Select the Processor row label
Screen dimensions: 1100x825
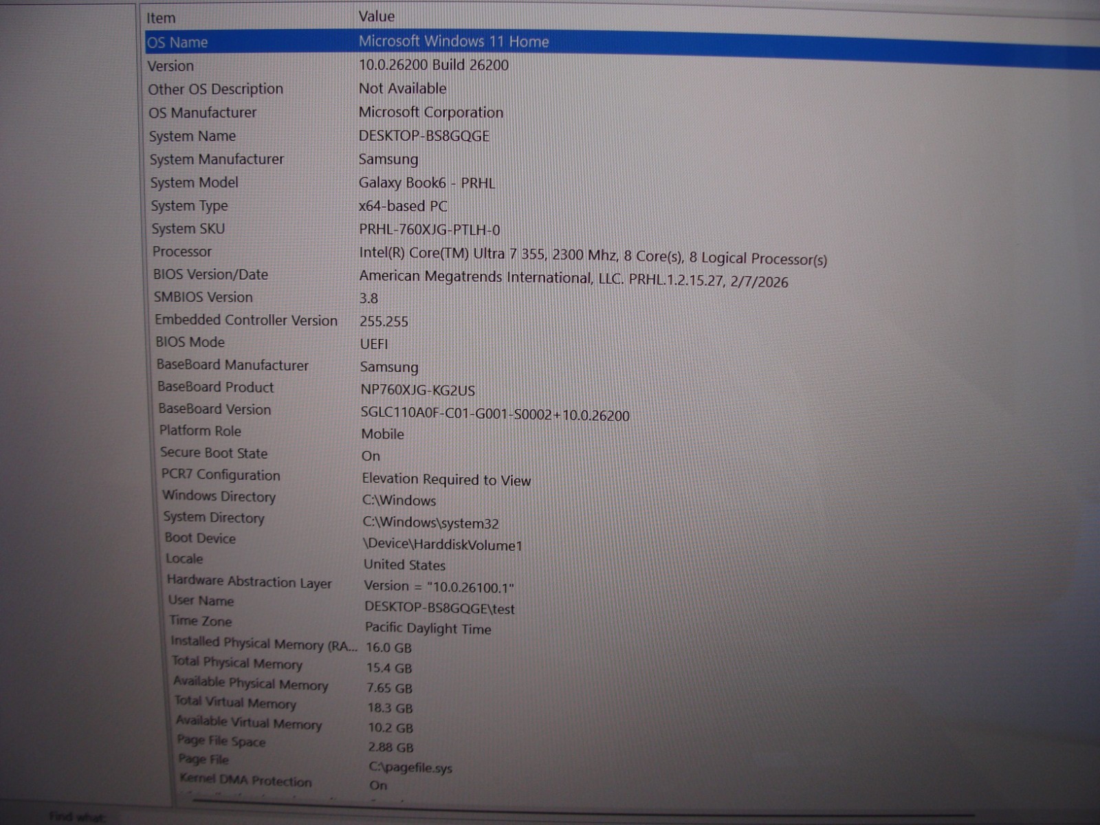pos(182,252)
